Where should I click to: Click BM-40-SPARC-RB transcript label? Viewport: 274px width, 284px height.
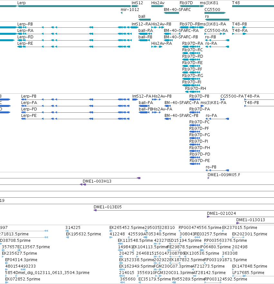click(181, 37)
